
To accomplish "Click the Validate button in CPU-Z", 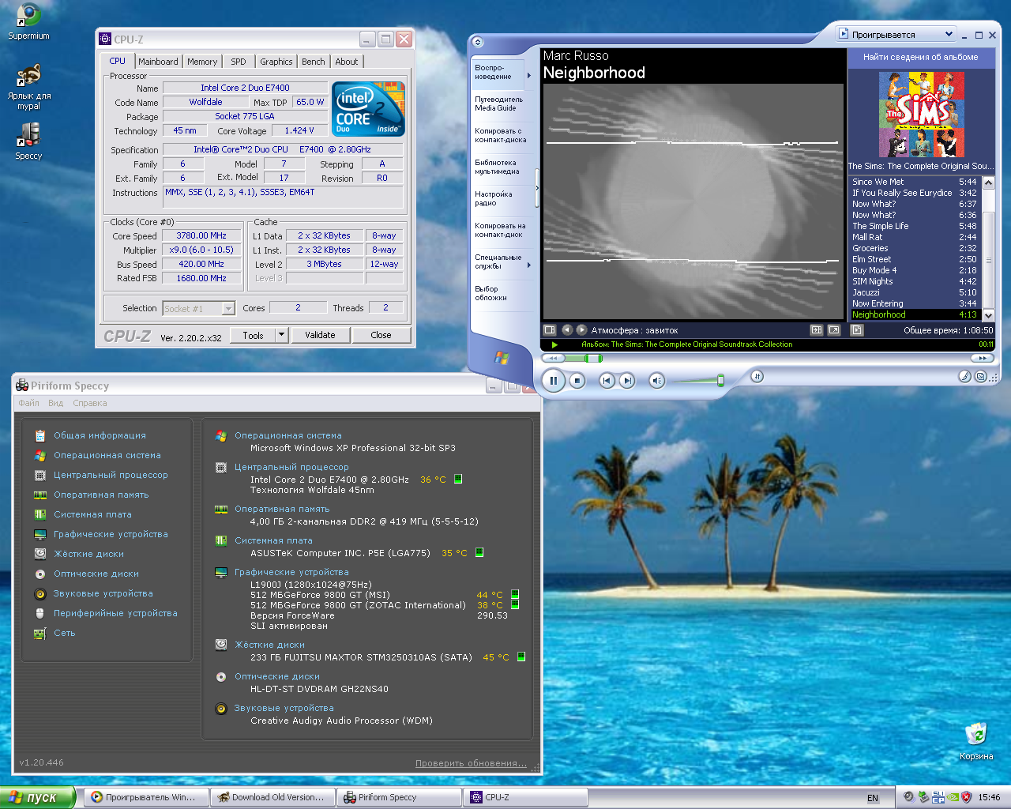I will coord(320,335).
